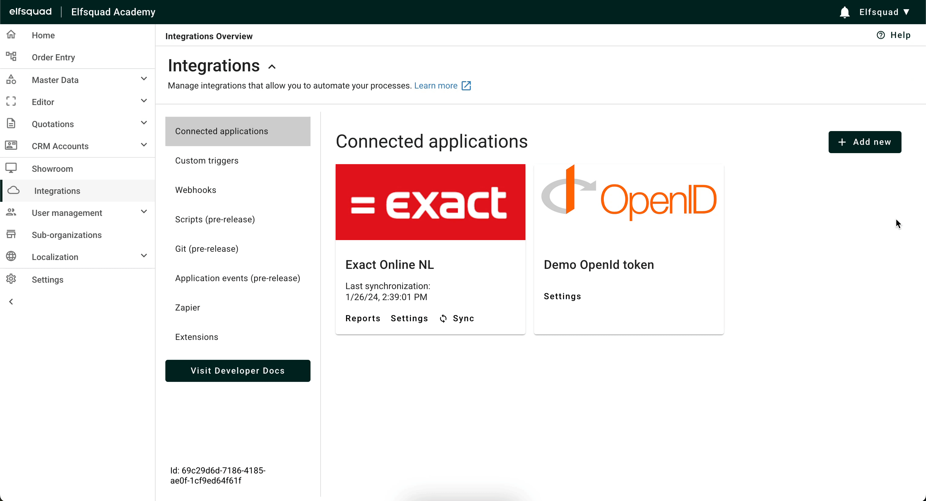This screenshot has width=926, height=501.
Task: Open Reports for Exact Online NL
Action: 363,318
